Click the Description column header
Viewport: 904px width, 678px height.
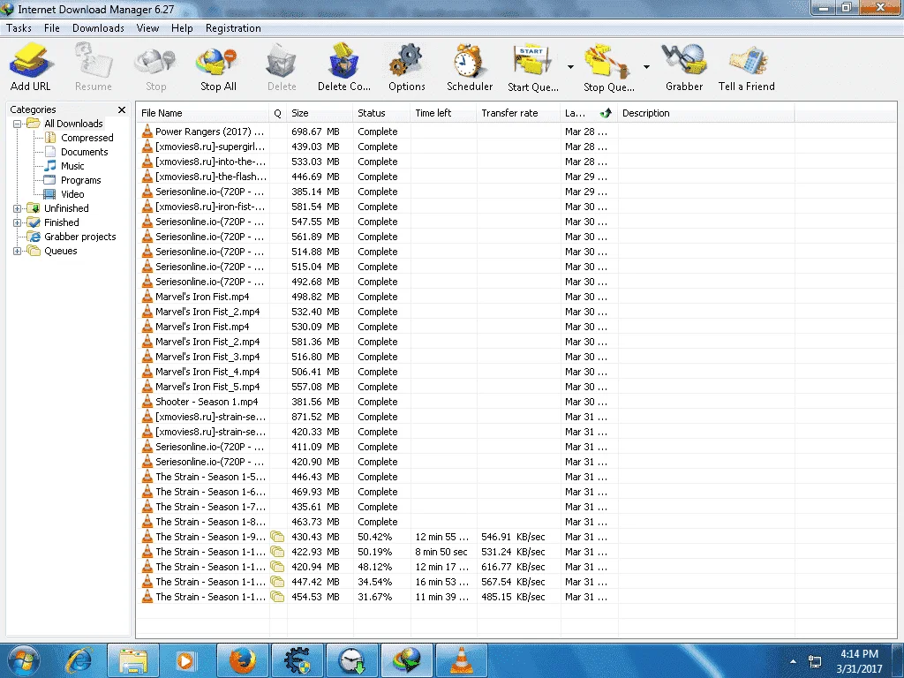706,113
